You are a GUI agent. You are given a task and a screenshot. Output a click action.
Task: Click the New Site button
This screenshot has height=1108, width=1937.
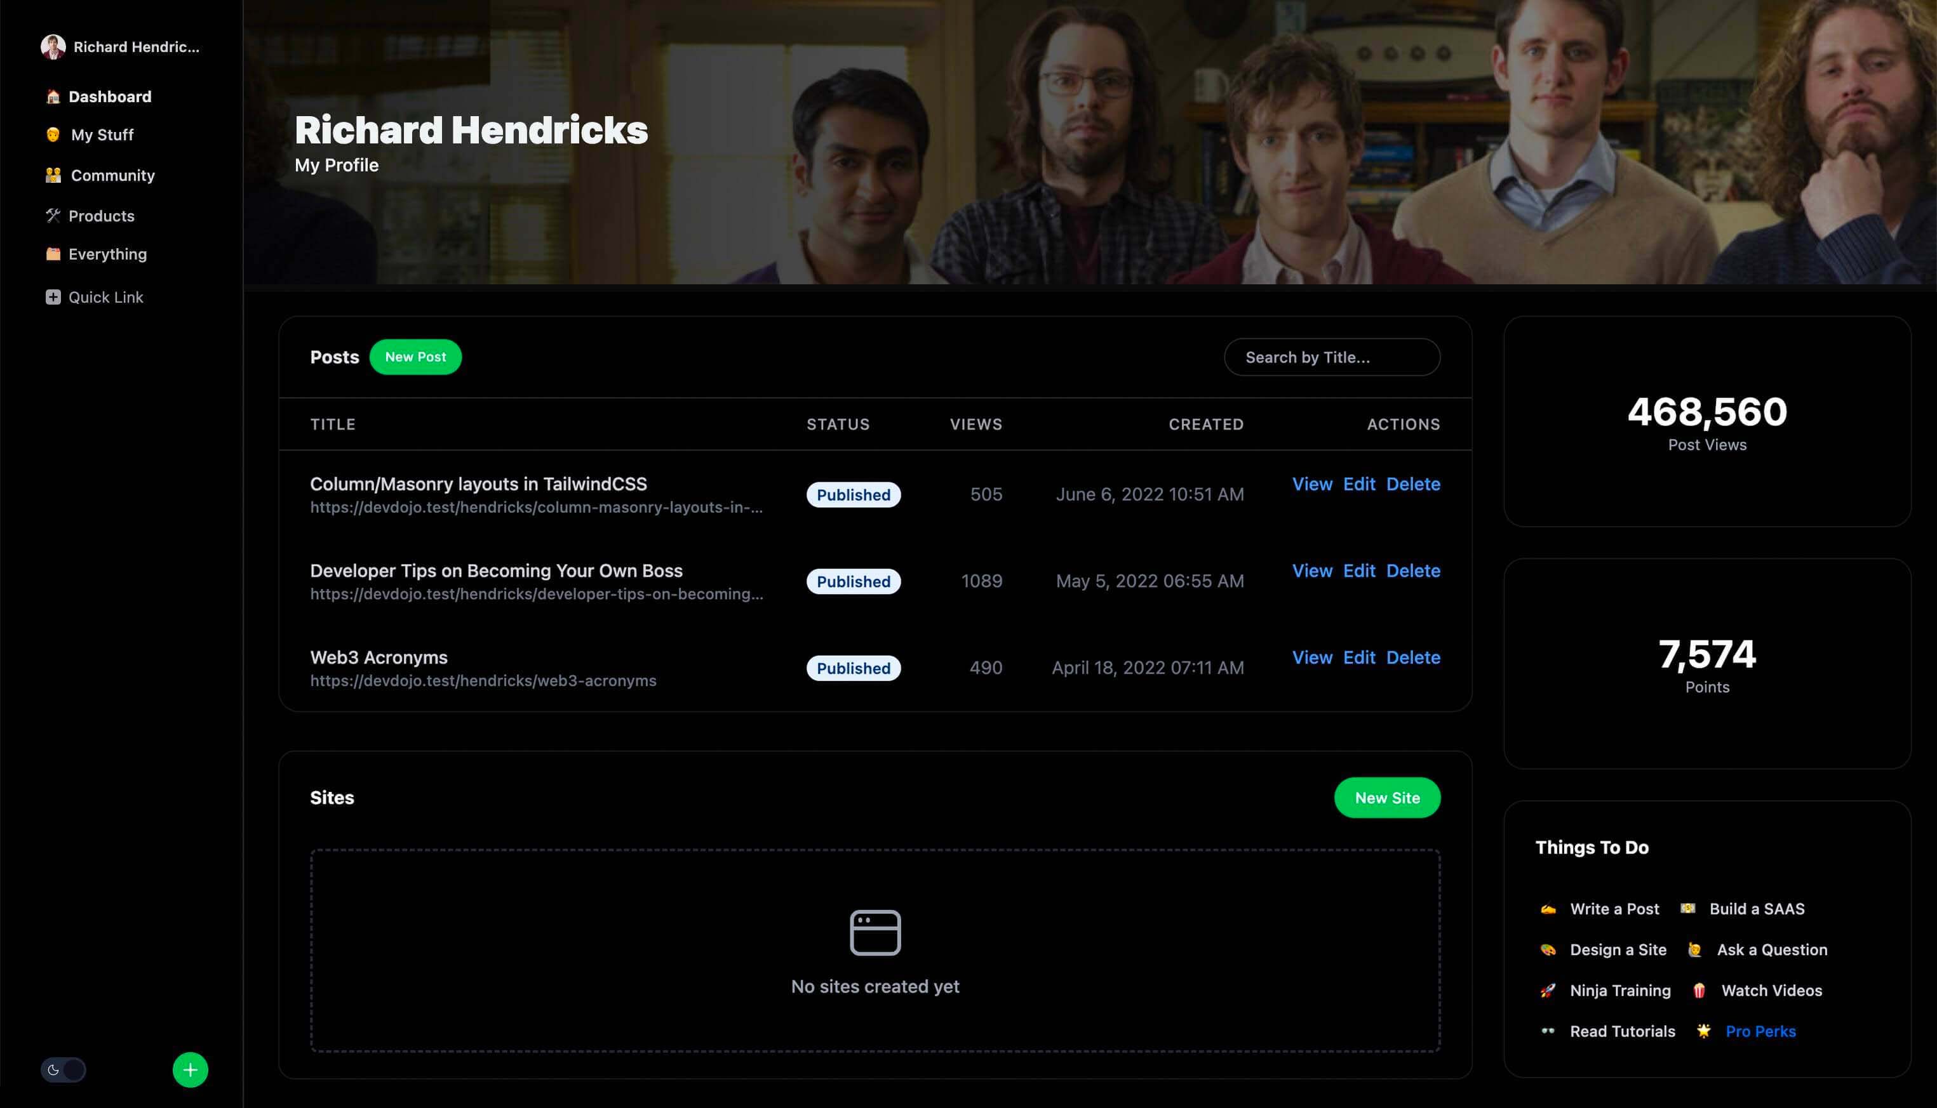(x=1388, y=797)
